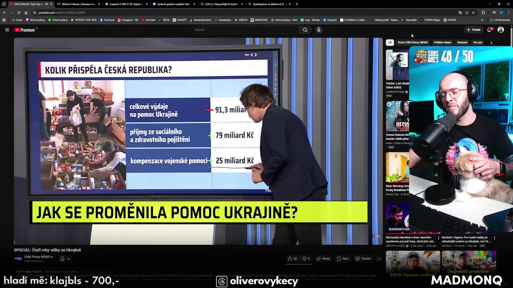Open tab search dropdown arrow
The height and width of the screenshot is (288, 513).
[x=4, y=4]
